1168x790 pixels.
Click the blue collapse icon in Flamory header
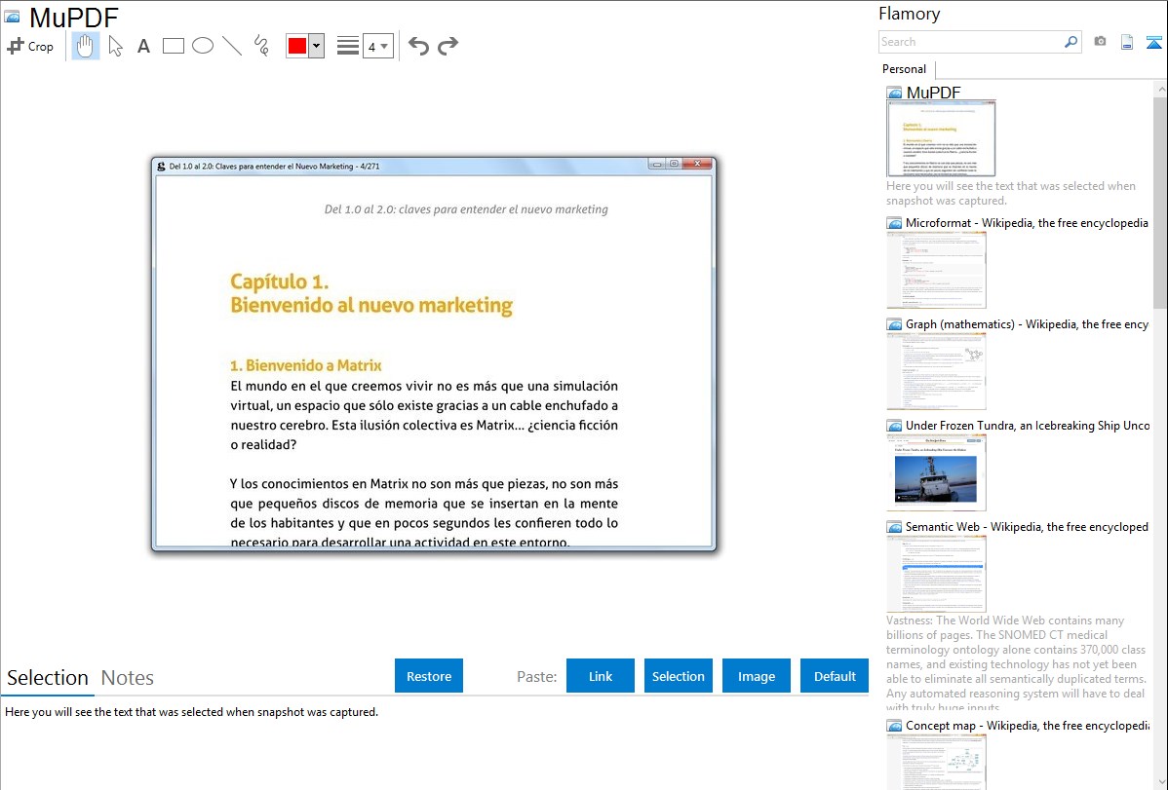[x=1153, y=43]
